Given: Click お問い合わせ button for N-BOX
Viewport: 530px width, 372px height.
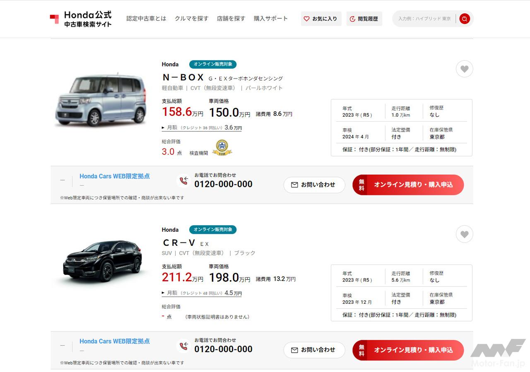Looking at the screenshot, I should tap(314, 185).
